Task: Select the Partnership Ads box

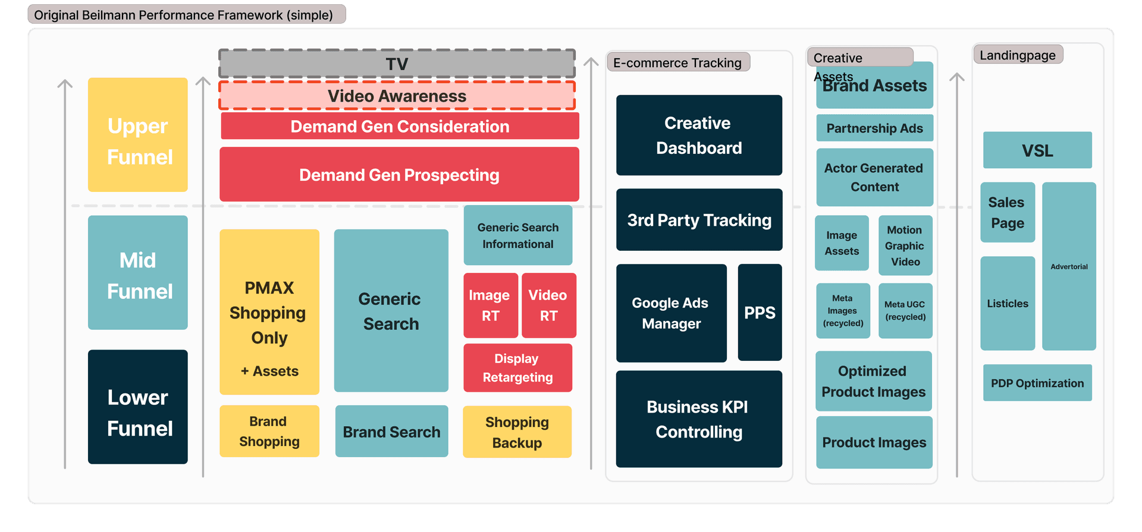Action: tap(874, 128)
